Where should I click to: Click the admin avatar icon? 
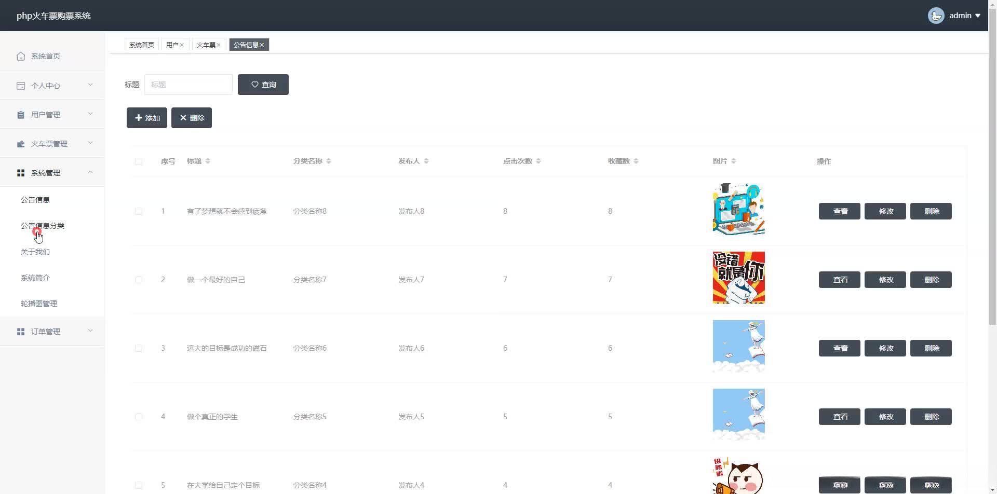[936, 16]
